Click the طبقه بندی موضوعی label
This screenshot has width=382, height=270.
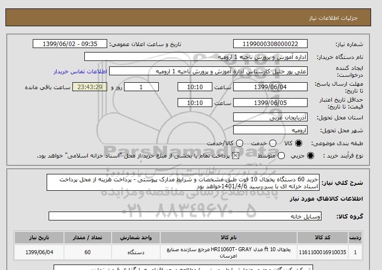pyautogui.click(x=337, y=143)
